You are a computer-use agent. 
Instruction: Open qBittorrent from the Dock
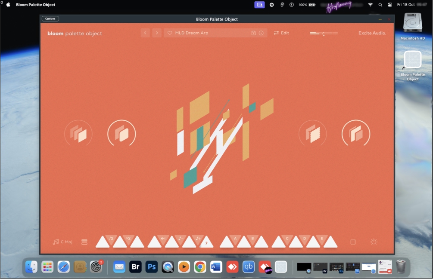[249, 267]
